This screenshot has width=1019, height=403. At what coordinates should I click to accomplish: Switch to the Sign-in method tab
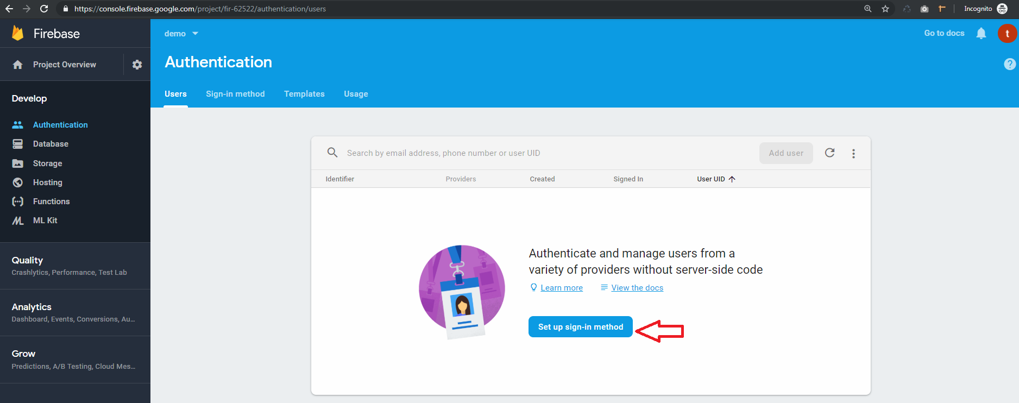pos(235,94)
